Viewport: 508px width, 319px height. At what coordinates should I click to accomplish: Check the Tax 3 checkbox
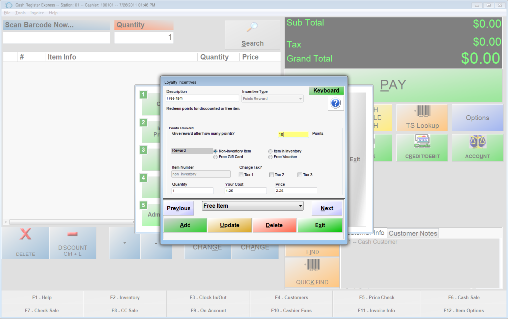click(300, 175)
